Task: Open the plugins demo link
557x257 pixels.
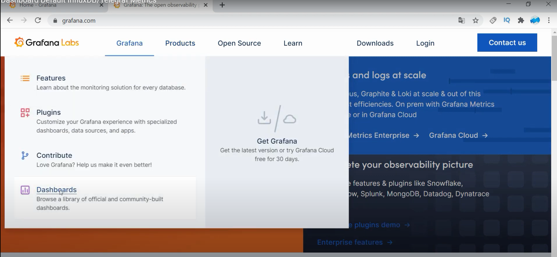Action: tap(379, 225)
